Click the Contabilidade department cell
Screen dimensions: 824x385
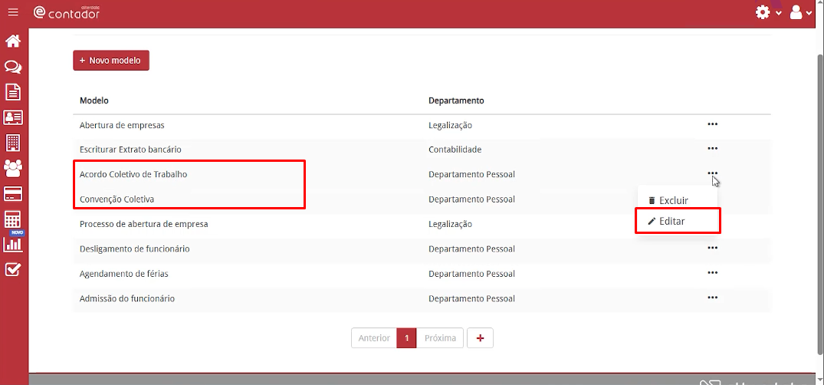click(x=455, y=150)
